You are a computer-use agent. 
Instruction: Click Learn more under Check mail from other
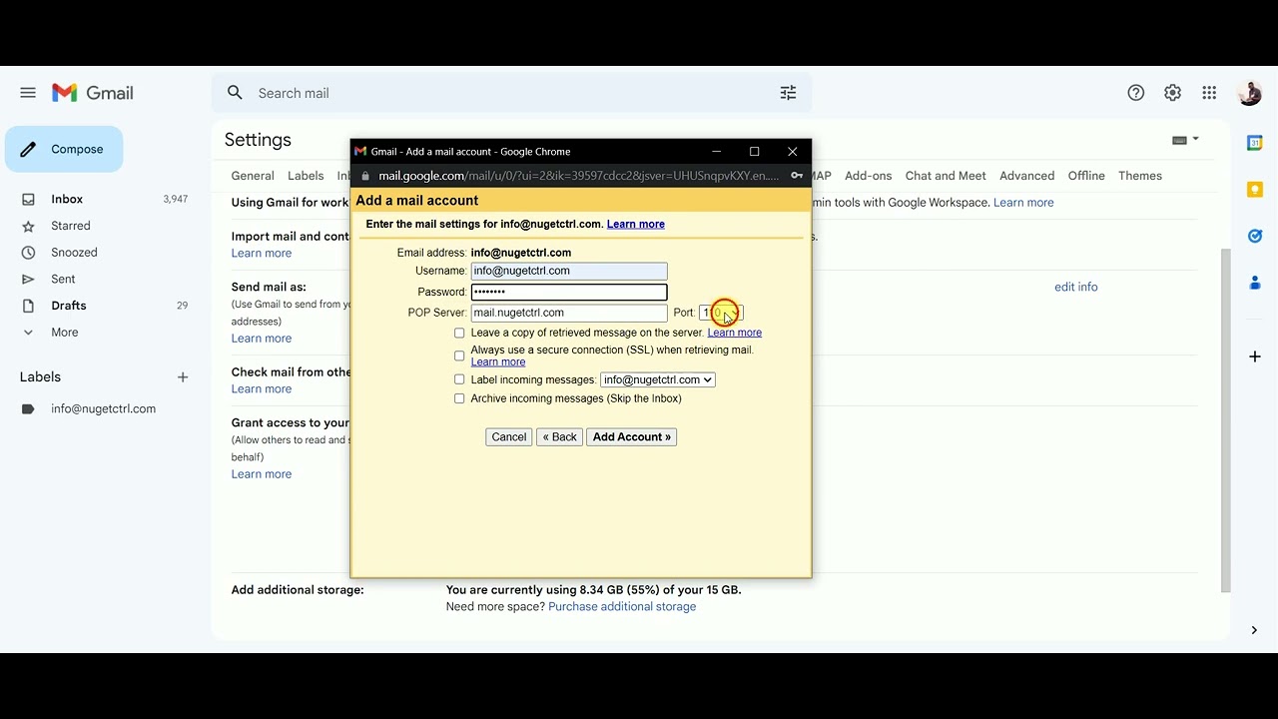point(262,389)
